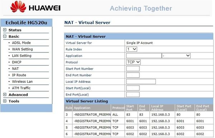The image size is (215, 138).
Task: Collapse the Basic section minus icon
Action: coord(5,36)
